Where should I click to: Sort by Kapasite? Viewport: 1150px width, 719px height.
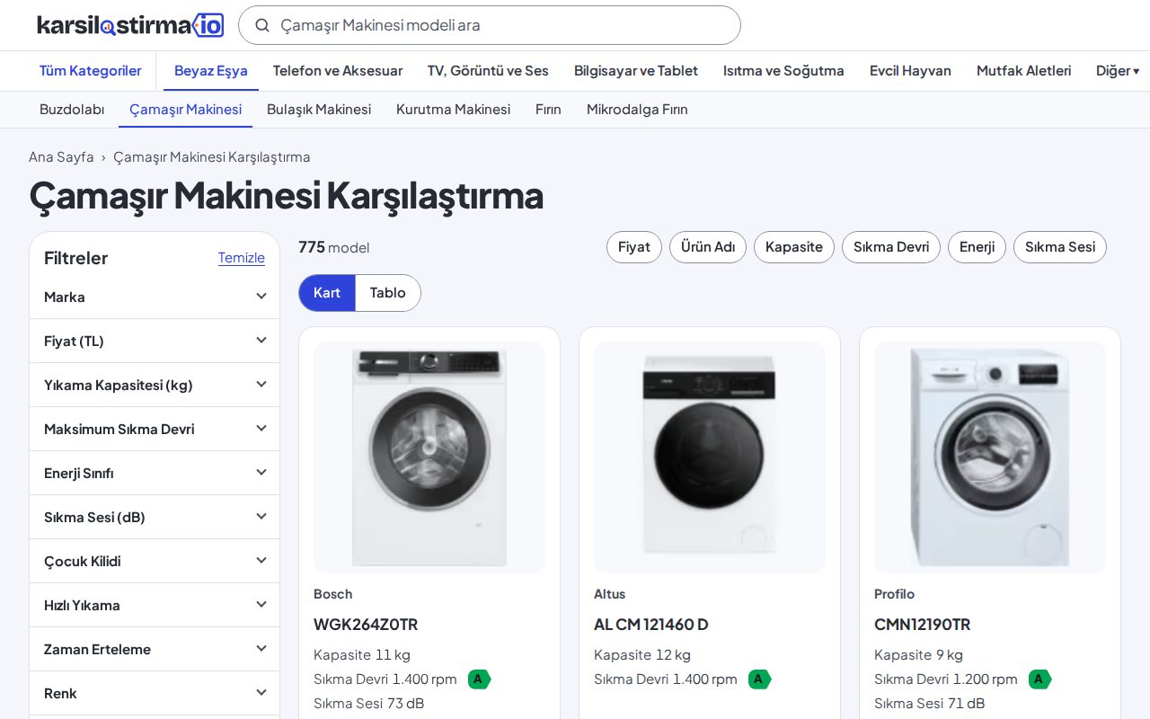pos(794,247)
